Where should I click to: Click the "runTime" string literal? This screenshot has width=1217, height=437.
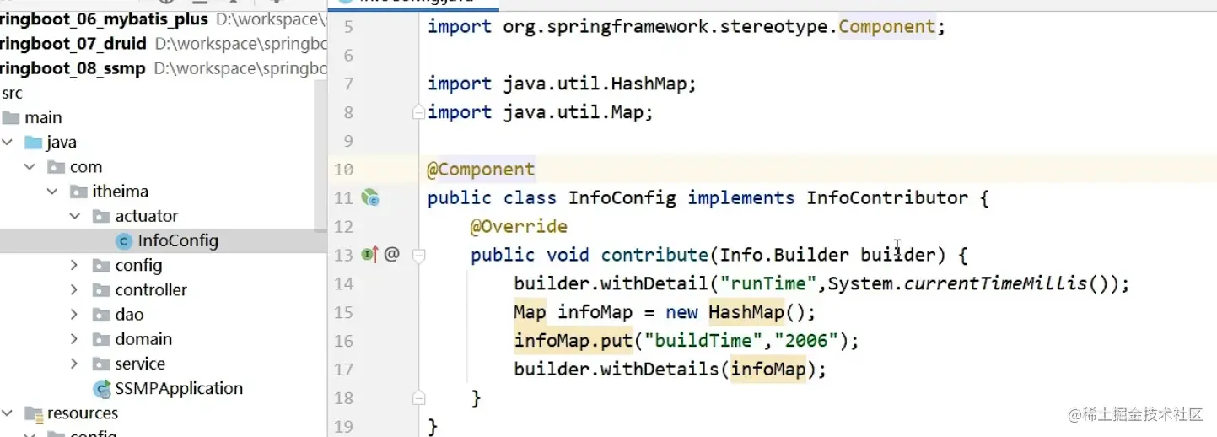coord(763,283)
